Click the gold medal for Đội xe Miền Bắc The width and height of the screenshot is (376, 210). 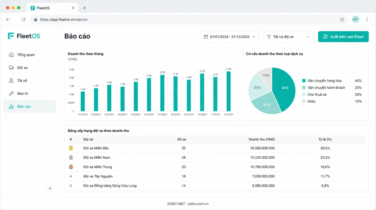[x=71, y=148]
